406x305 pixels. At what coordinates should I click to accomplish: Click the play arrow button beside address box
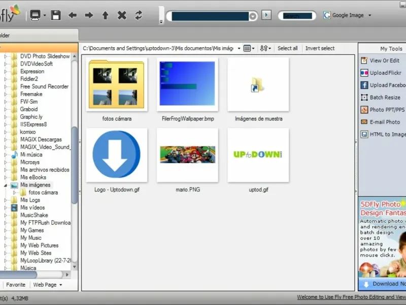click(266, 15)
